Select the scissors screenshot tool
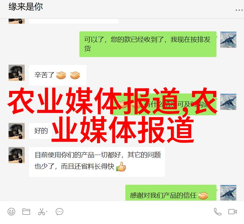Viewport: 244px width, 224px height. (41, 212)
